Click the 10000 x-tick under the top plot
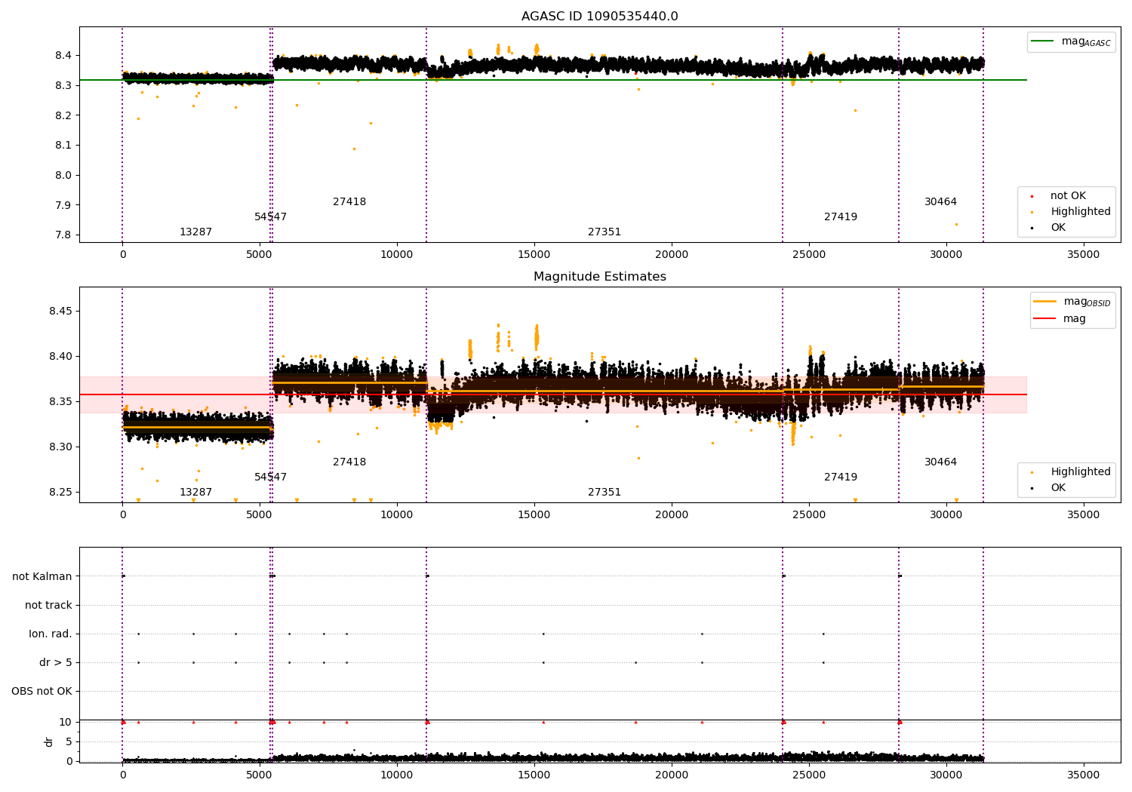This screenshot has height=792, width=1132. [397, 255]
